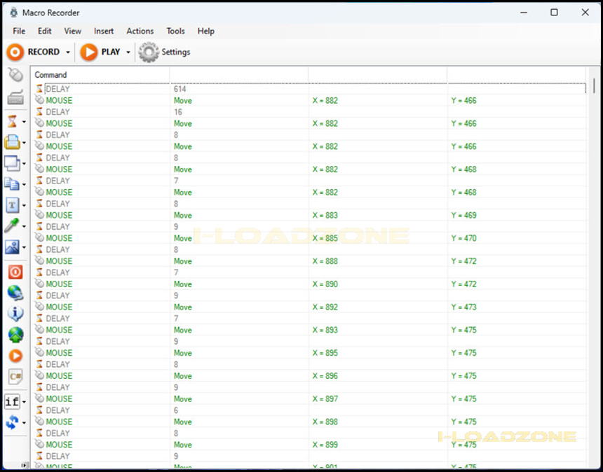
Task: Click the orange RECORD button
Action: point(33,52)
